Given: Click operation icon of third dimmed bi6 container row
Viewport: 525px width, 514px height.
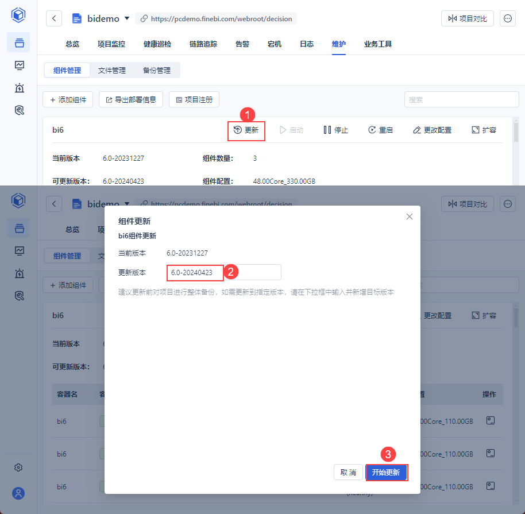Looking at the screenshot, I should point(490,486).
